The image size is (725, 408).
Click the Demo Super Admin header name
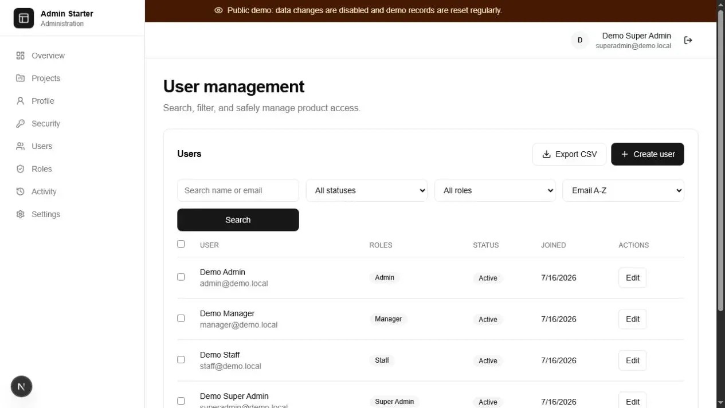click(x=636, y=36)
